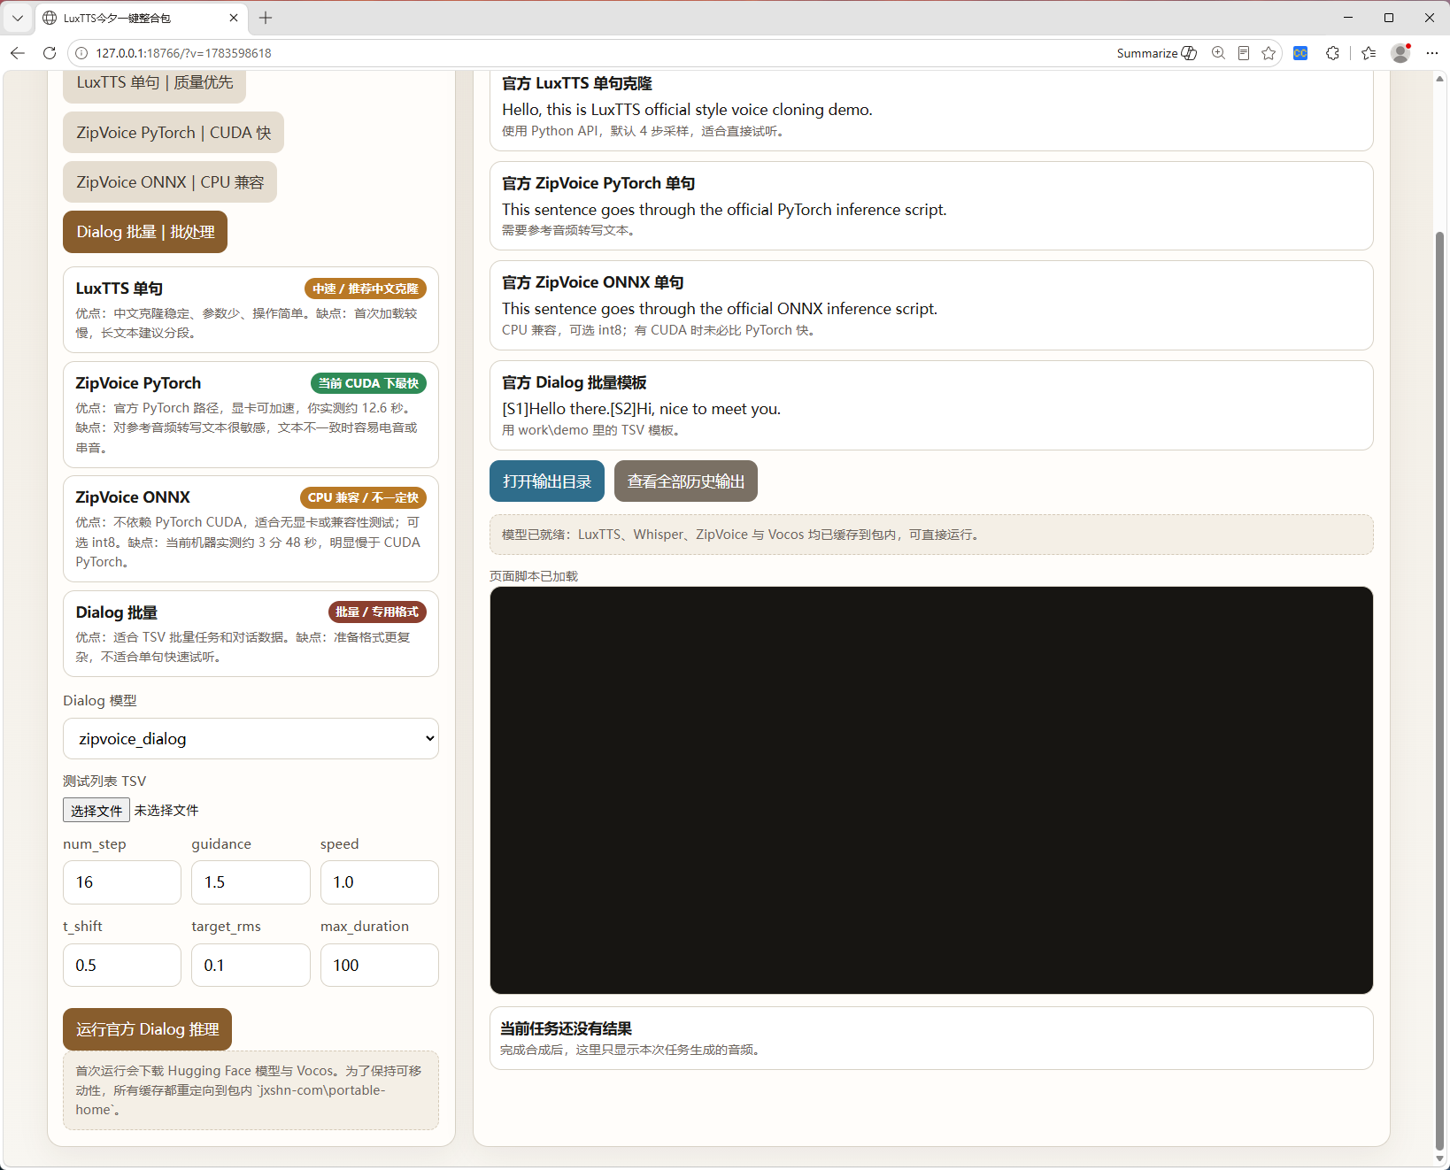Select the ZipVoice PyTorch info card
The width and height of the screenshot is (1450, 1170).
click(x=251, y=414)
